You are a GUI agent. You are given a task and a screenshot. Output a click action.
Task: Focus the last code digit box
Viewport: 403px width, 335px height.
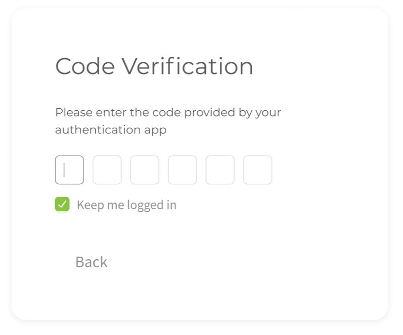pos(258,170)
